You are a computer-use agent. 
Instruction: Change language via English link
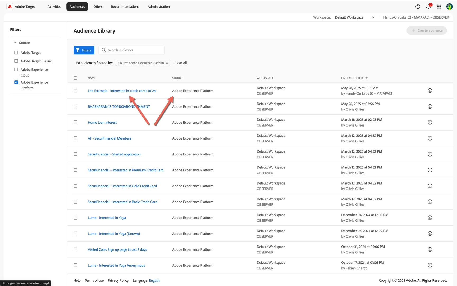(x=154, y=280)
